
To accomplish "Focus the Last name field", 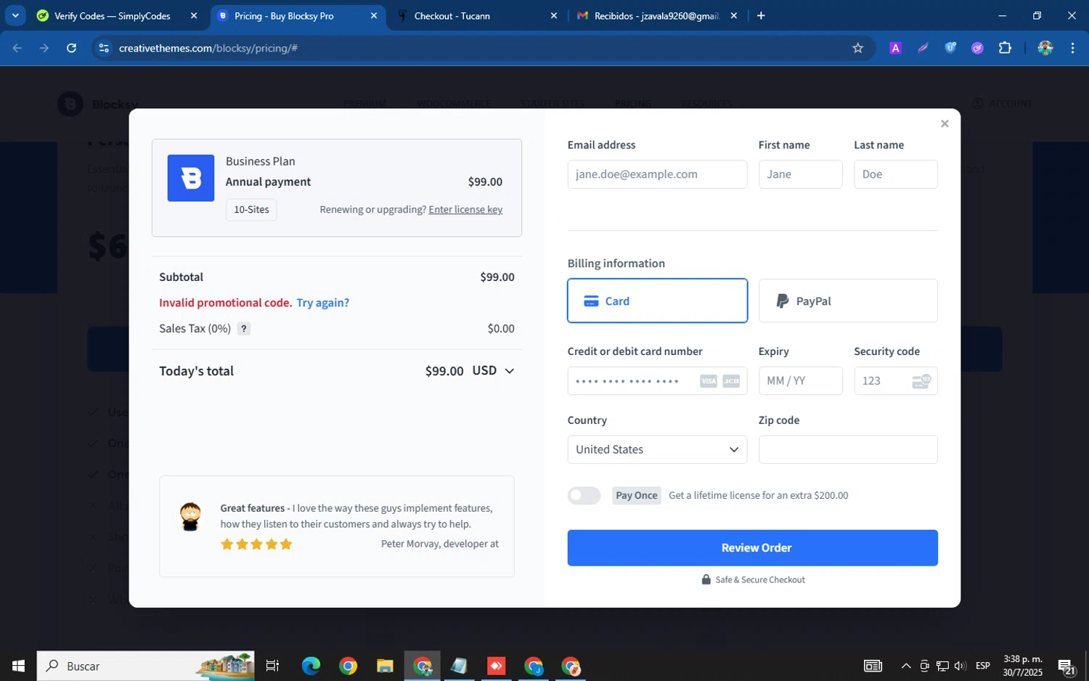I will click(896, 174).
